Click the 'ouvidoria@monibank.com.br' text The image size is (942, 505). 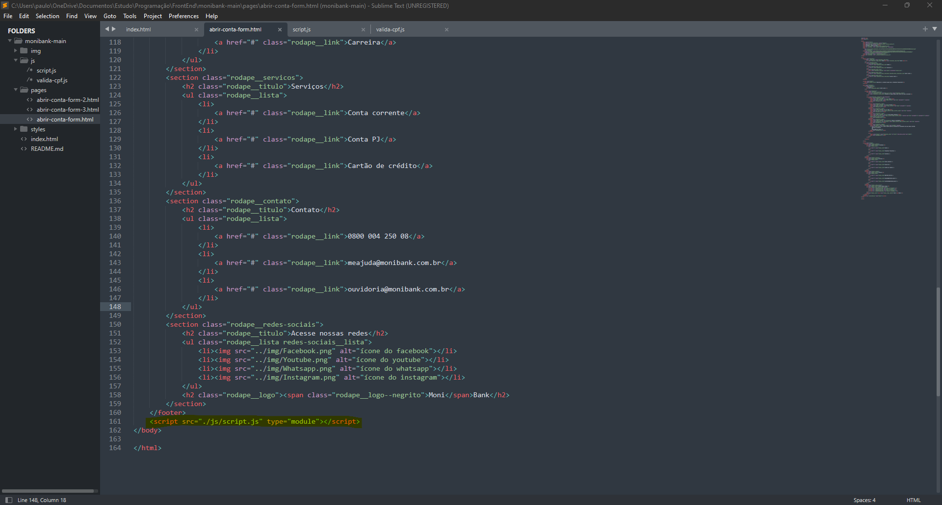pyautogui.click(x=398, y=289)
